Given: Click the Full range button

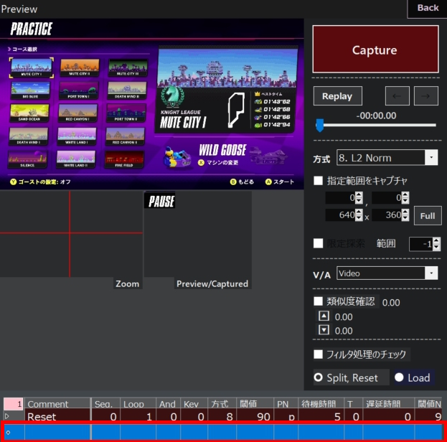Looking at the screenshot, I should (x=428, y=216).
